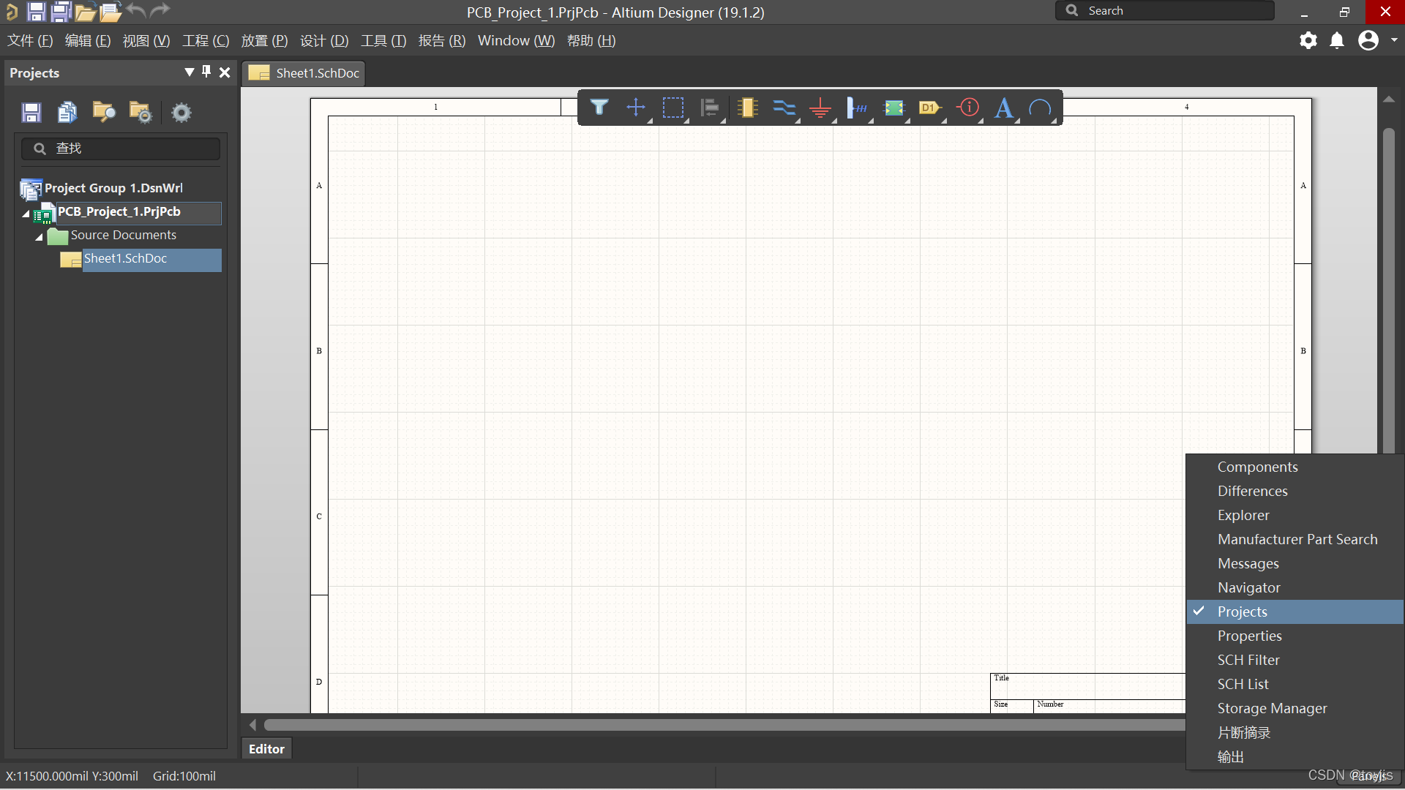Open the Projects panel dropdown arrow

click(189, 72)
